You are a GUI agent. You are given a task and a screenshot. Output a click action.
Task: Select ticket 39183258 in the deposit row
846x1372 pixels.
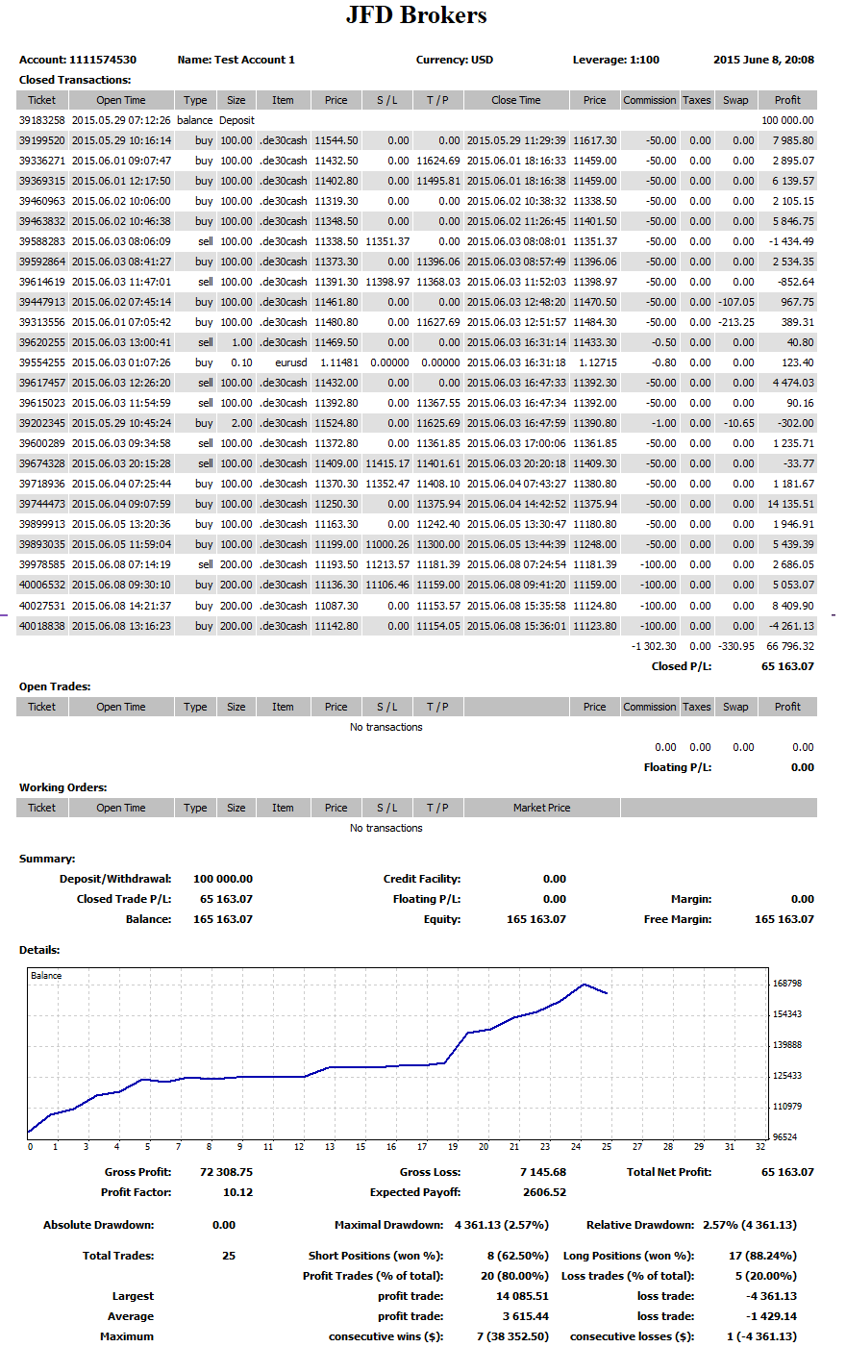point(42,120)
